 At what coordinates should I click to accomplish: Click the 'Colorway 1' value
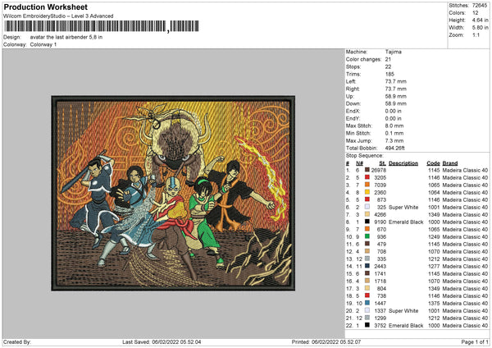[x=43, y=44]
